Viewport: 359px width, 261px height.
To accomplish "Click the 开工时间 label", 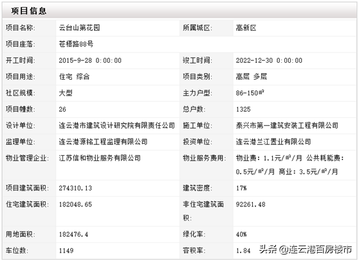I will (x=21, y=60).
